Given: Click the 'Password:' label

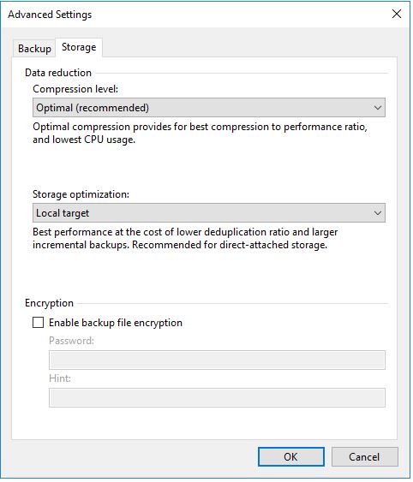Looking at the screenshot, I should tap(71, 341).
